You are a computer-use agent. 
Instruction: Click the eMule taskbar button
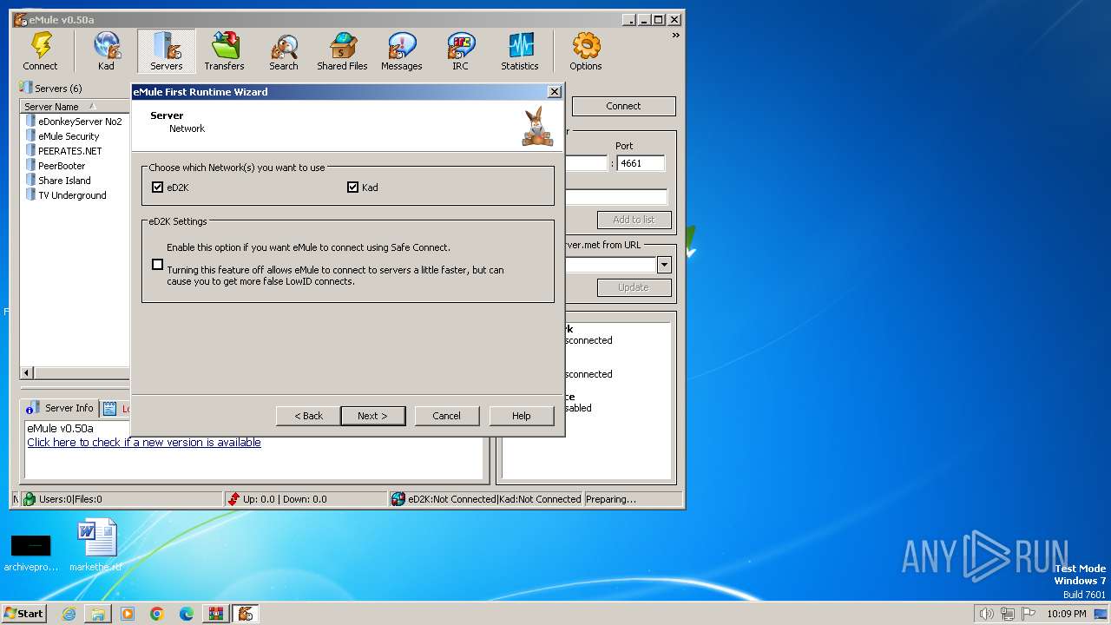click(246, 614)
